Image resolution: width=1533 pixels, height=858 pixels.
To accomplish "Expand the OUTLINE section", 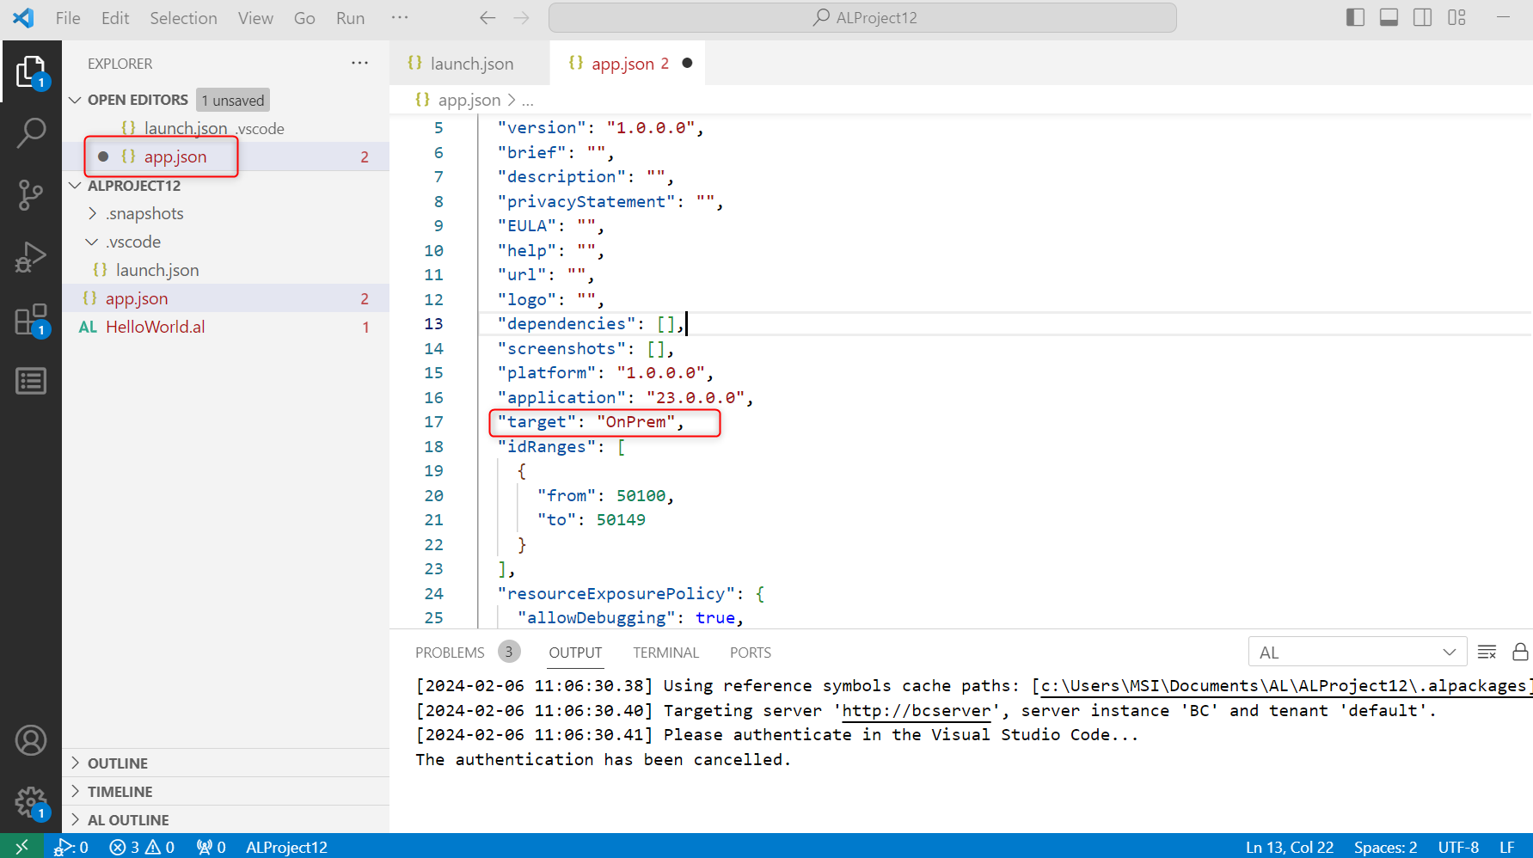I will (x=118, y=763).
